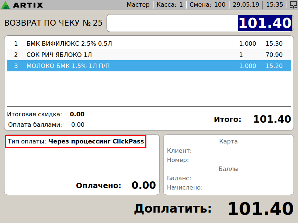Click the Доплатить total 101.40
The height and width of the screenshot is (223, 298).
pos(260,209)
